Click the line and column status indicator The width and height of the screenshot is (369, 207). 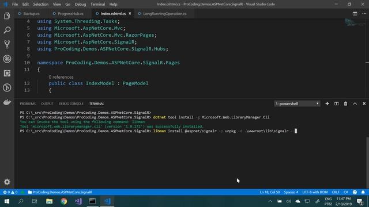[270, 192]
